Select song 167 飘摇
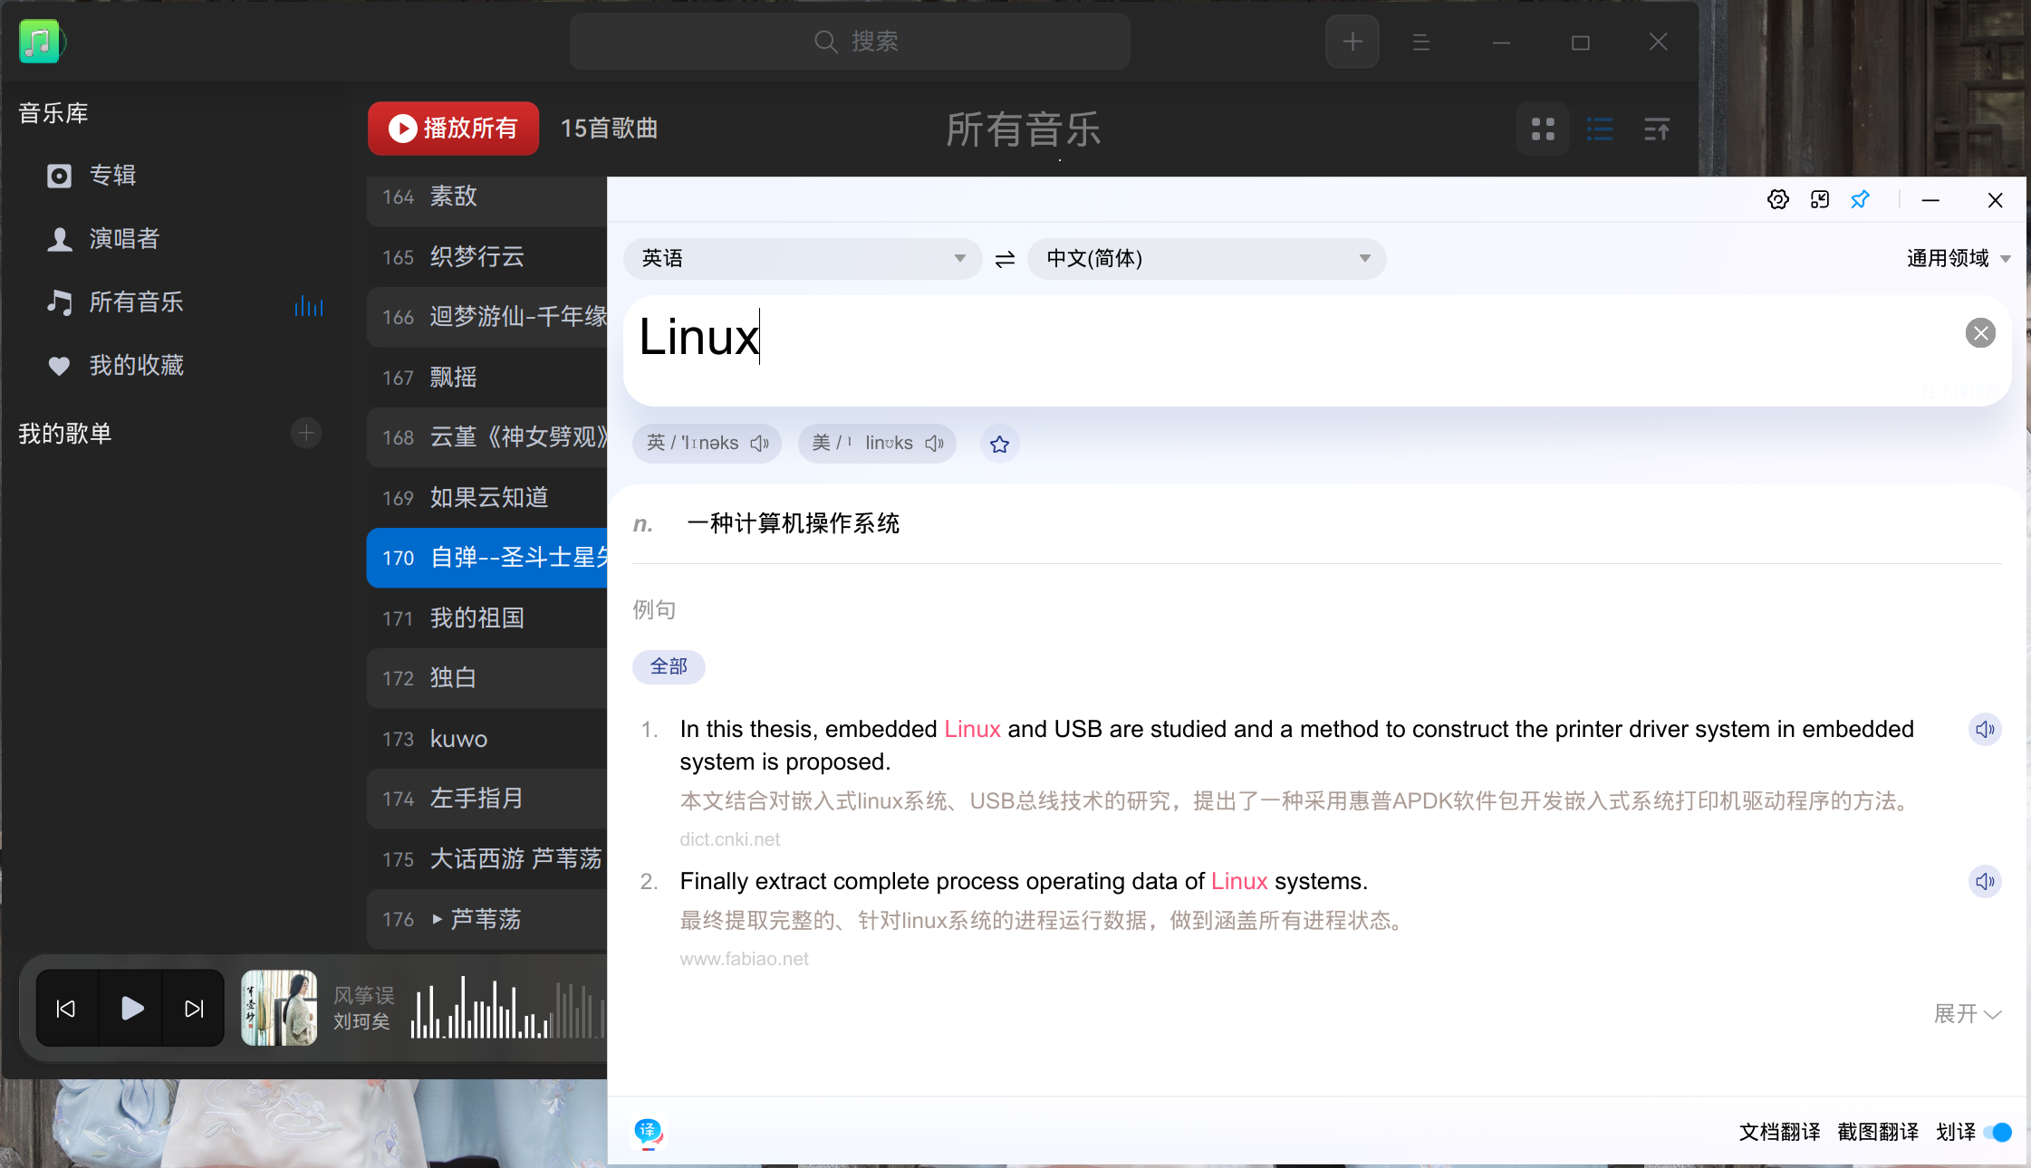The width and height of the screenshot is (2031, 1168). (487, 378)
